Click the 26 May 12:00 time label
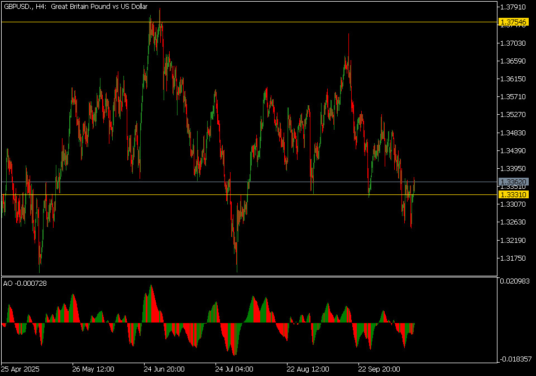Image resolution: width=536 pixels, height=376 pixels. point(93,369)
